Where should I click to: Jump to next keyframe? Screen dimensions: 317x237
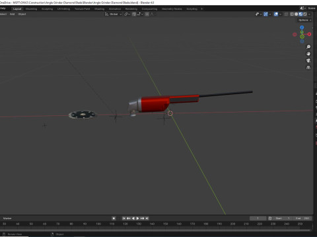[x=143, y=219]
